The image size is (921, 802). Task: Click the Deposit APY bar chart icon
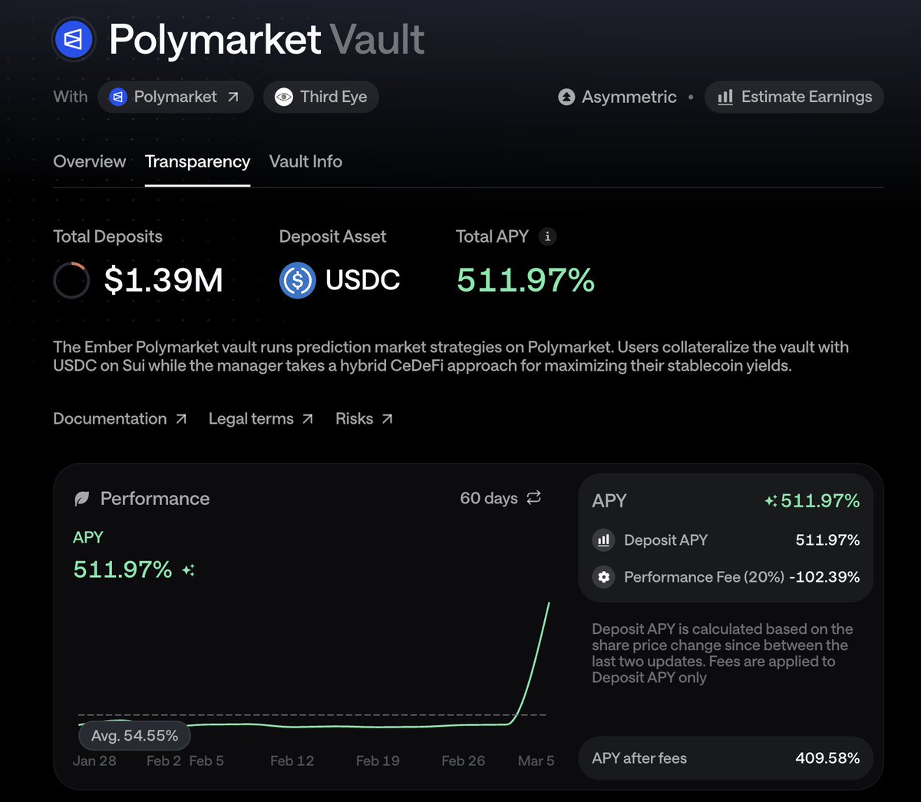pyautogui.click(x=604, y=540)
